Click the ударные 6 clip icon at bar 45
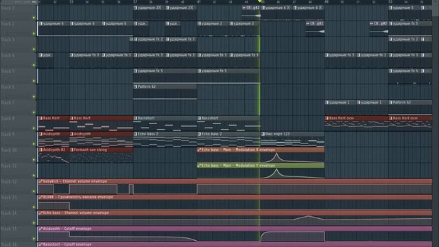The image size is (439, 247). click(x=263, y=8)
